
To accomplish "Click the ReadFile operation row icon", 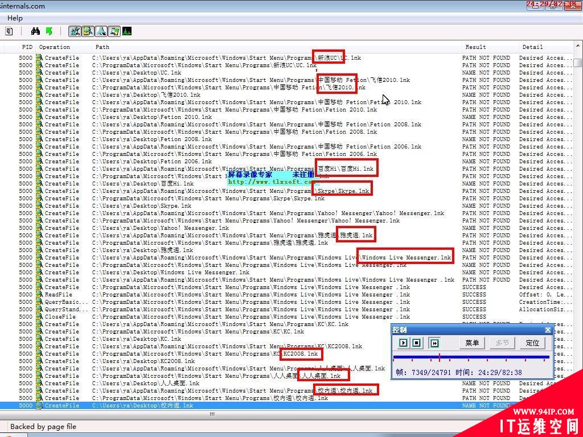I will (x=39, y=294).
